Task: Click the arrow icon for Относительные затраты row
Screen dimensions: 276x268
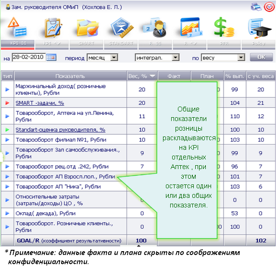Action: tap(7, 200)
